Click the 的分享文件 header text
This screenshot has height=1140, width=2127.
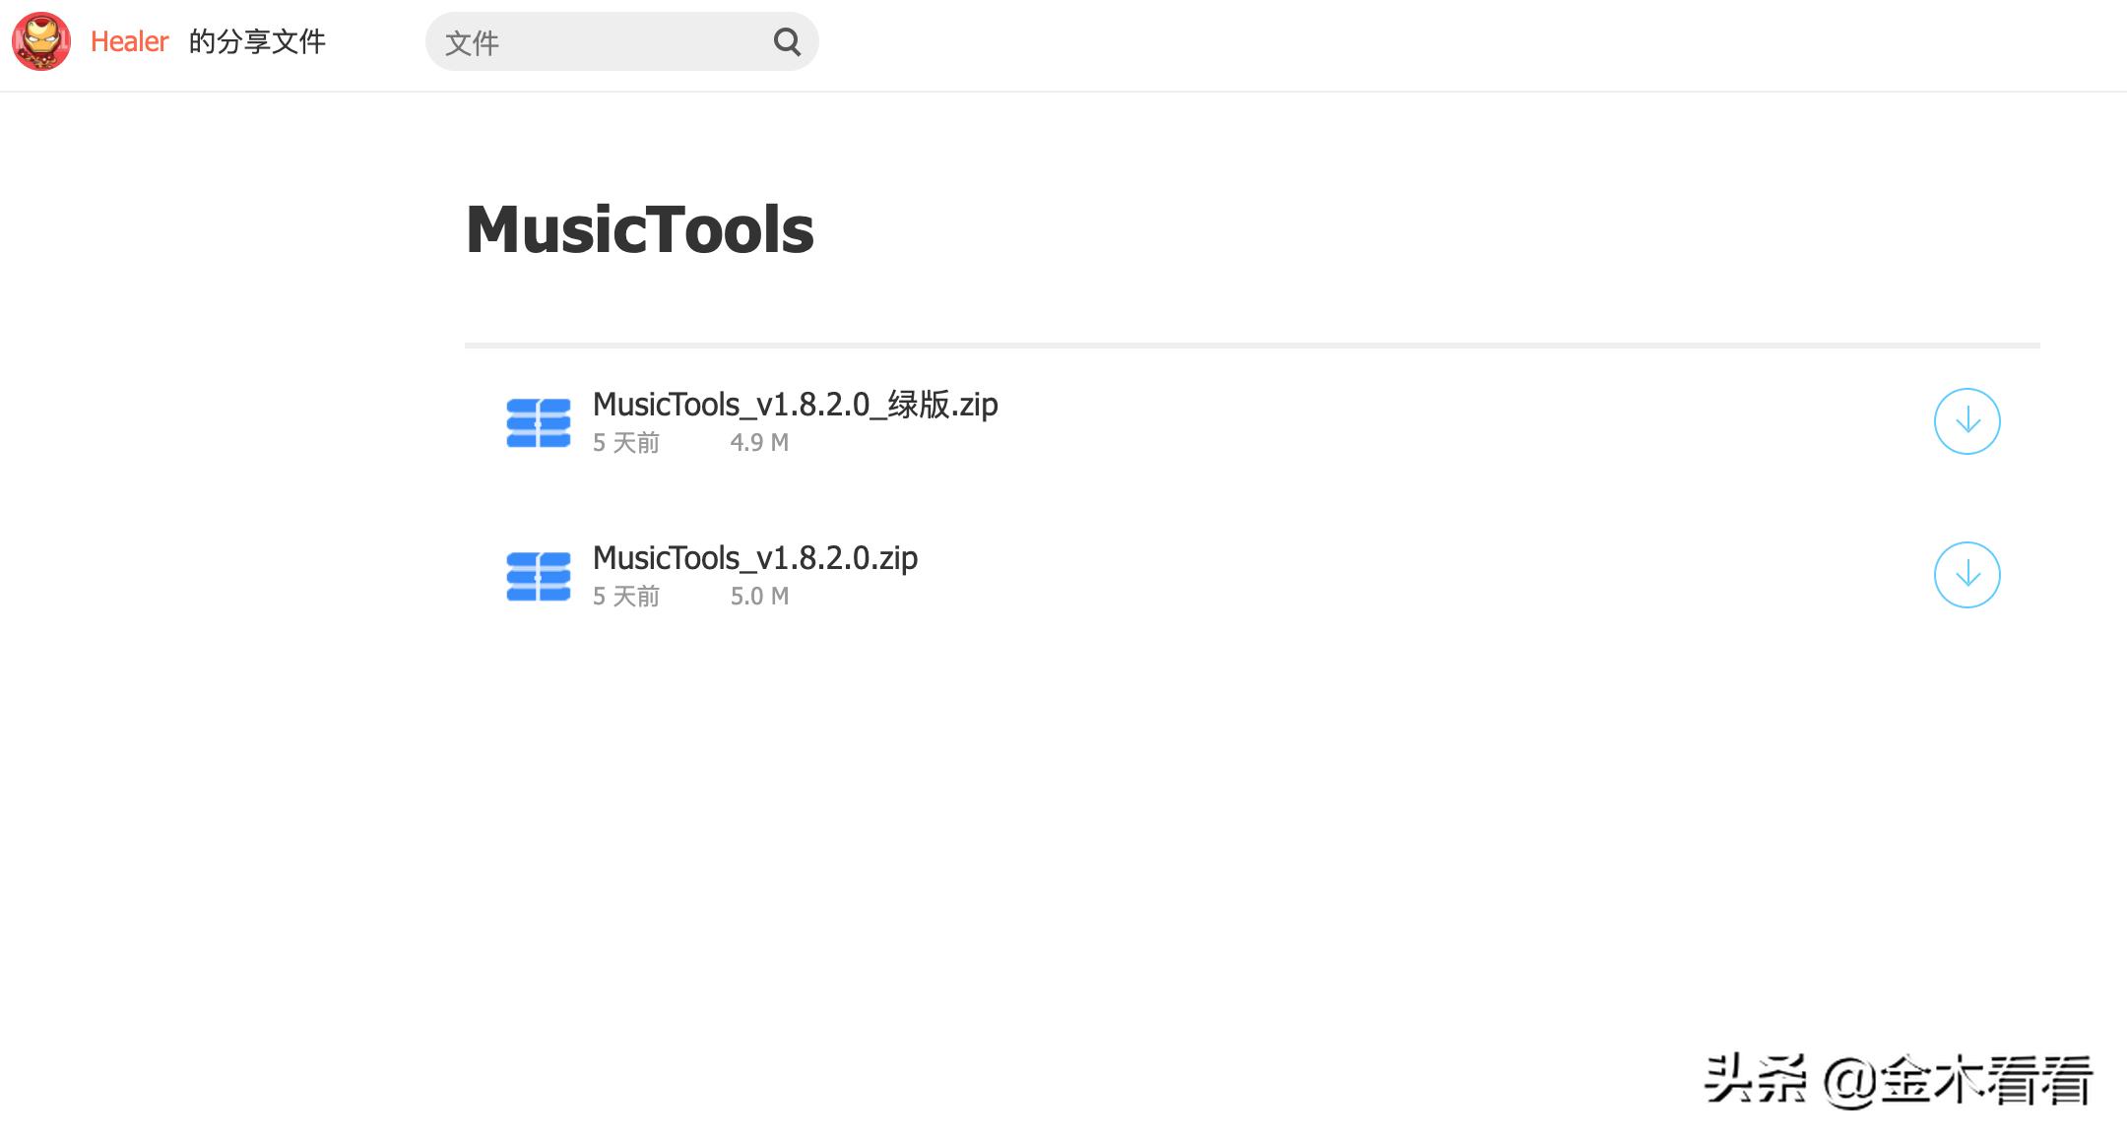[257, 41]
